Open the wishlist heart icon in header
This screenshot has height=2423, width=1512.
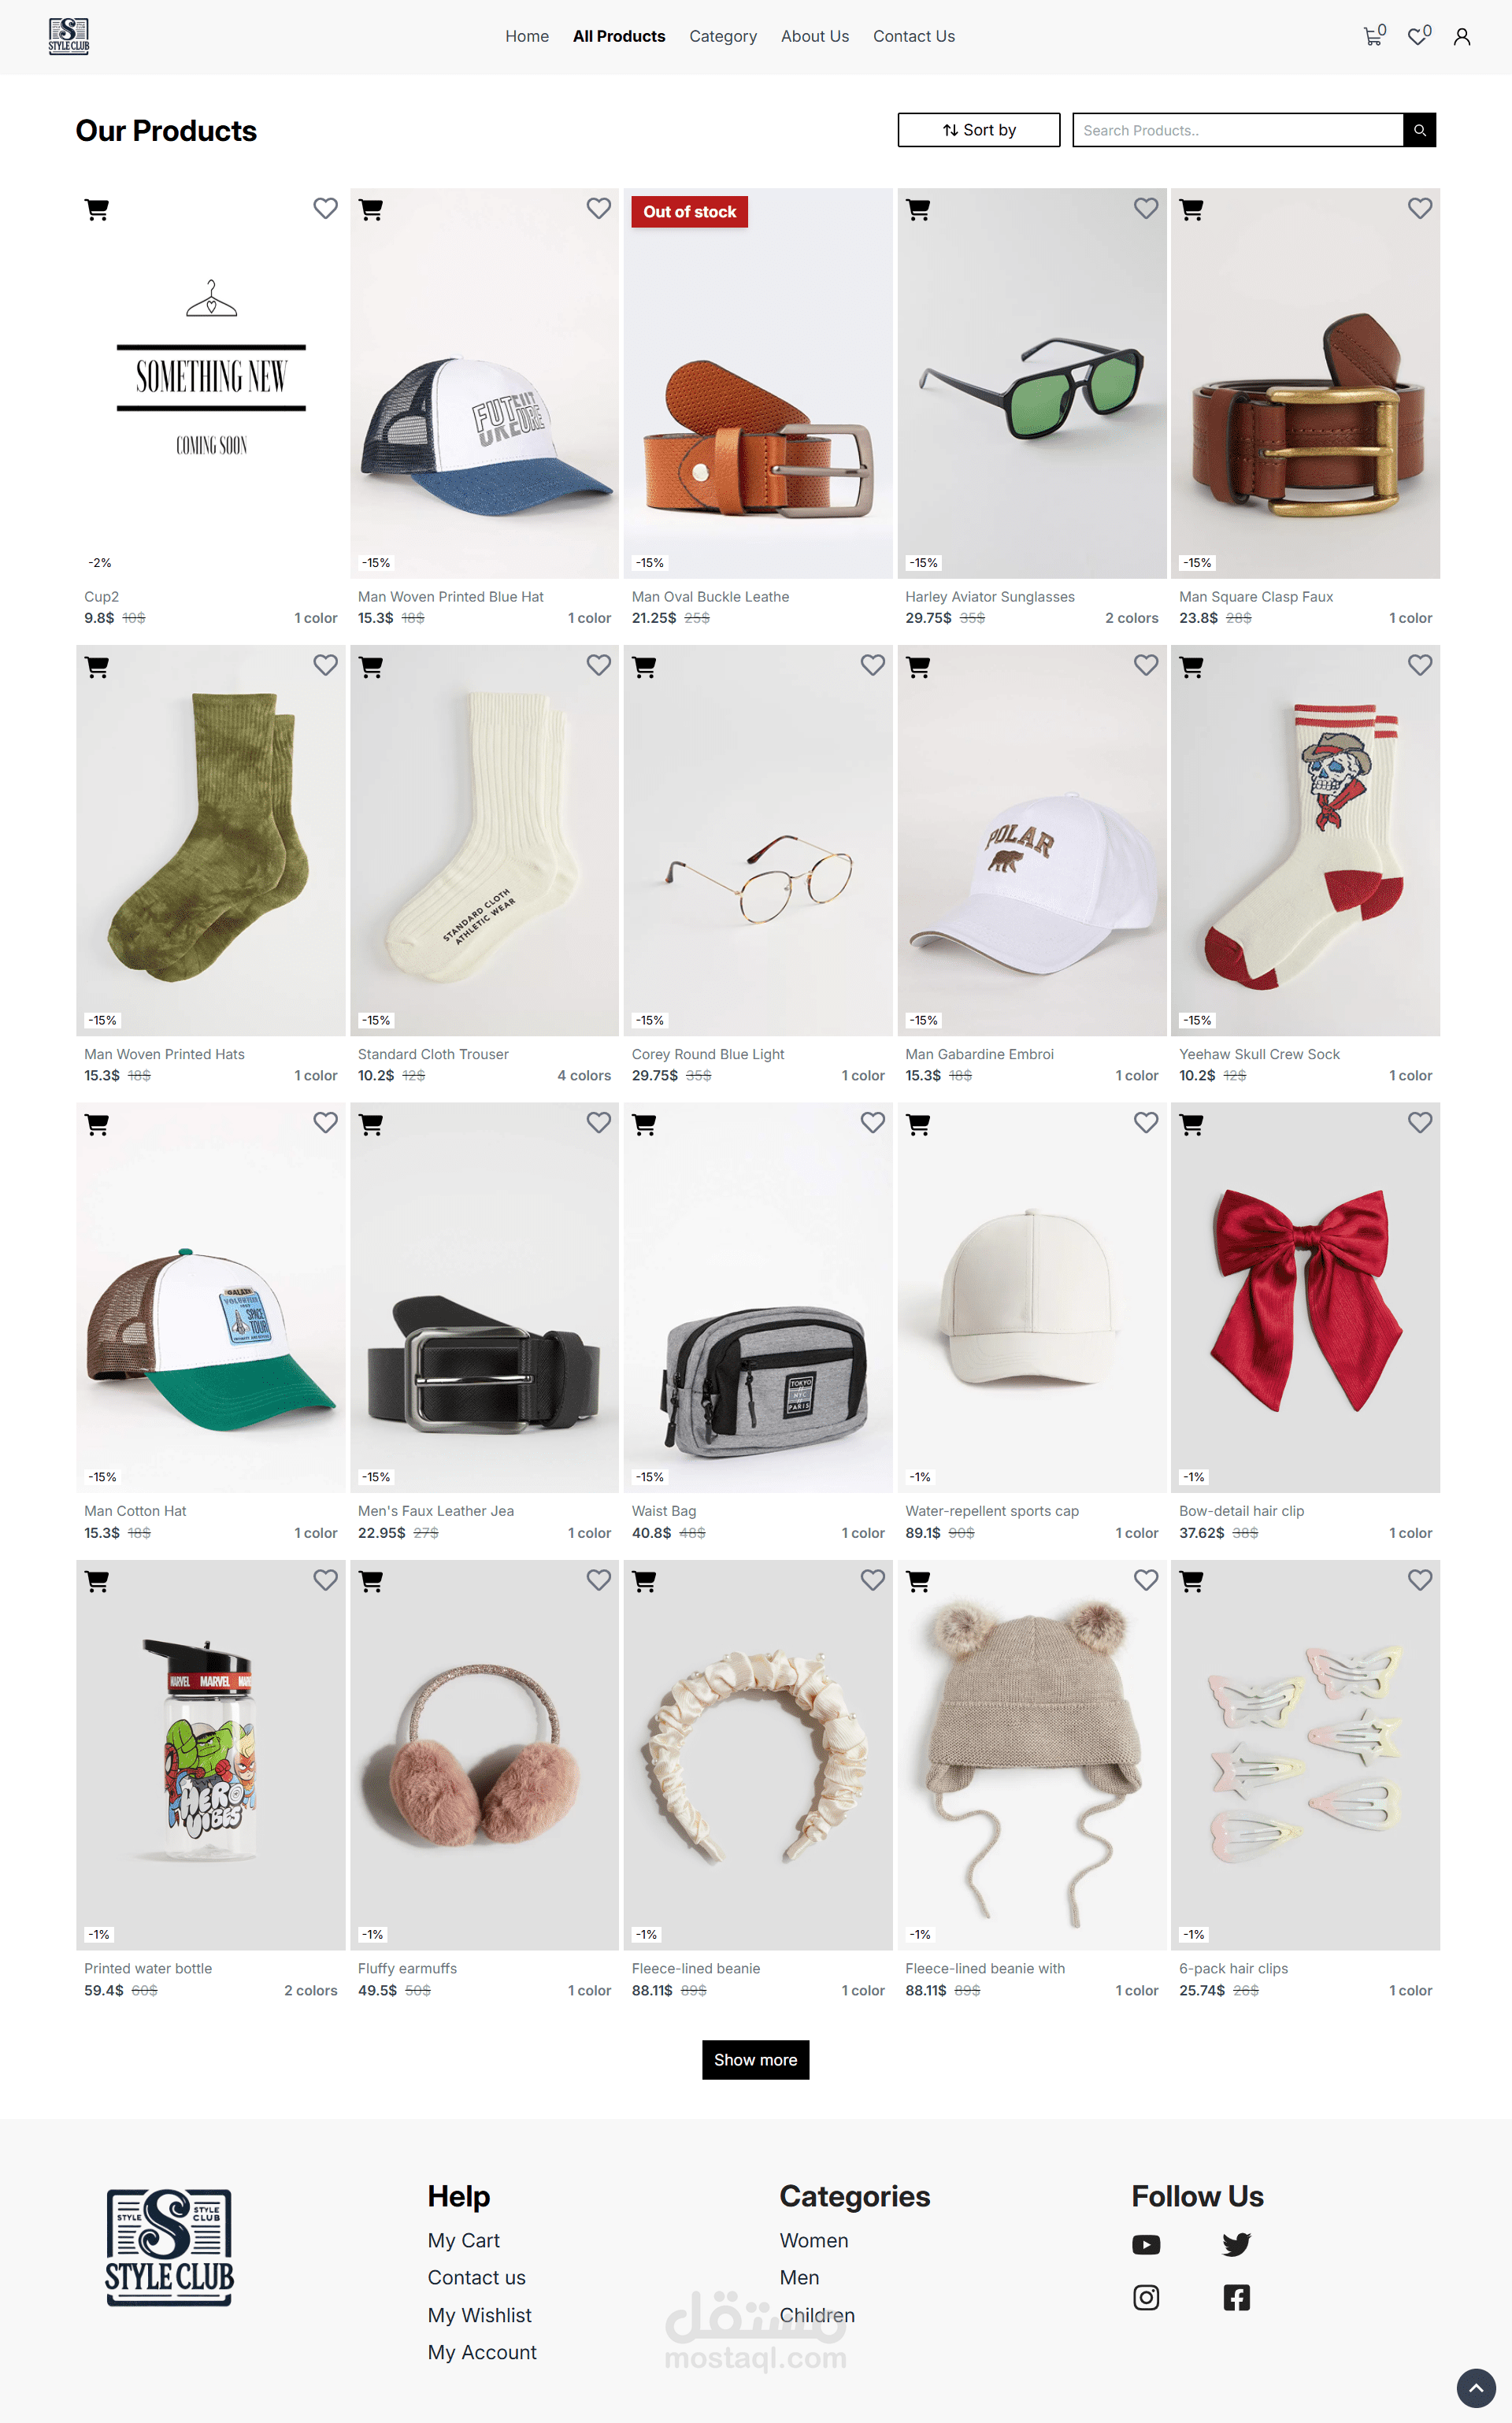(x=1418, y=36)
